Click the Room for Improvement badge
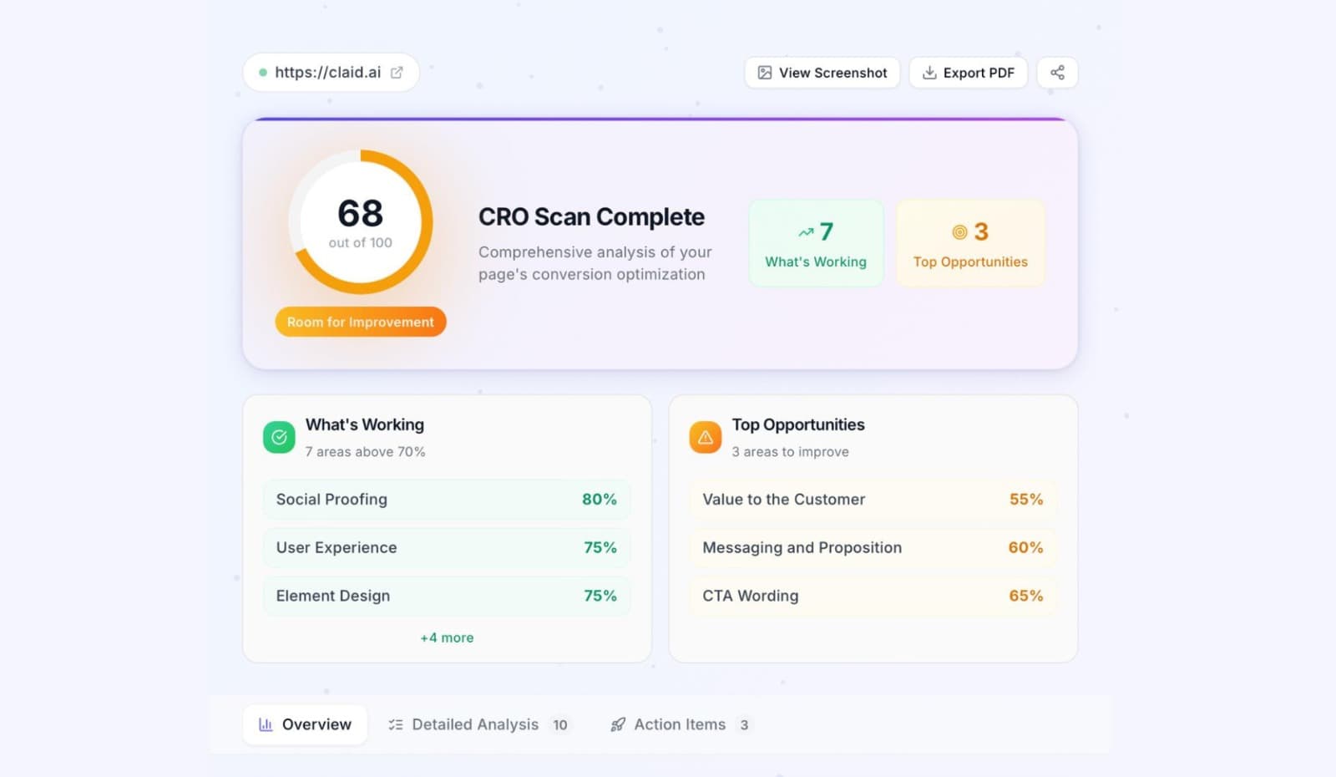The height and width of the screenshot is (777, 1336). click(360, 322)
